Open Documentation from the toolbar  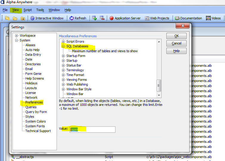click(x=188, y=18)
